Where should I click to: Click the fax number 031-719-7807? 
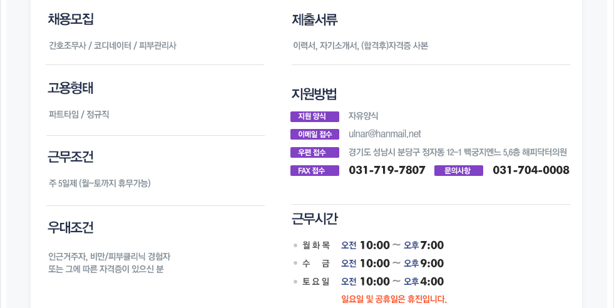[x=387, y=170]
